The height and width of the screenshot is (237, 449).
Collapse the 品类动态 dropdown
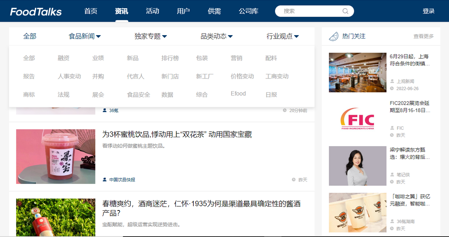tap(216, 36)
